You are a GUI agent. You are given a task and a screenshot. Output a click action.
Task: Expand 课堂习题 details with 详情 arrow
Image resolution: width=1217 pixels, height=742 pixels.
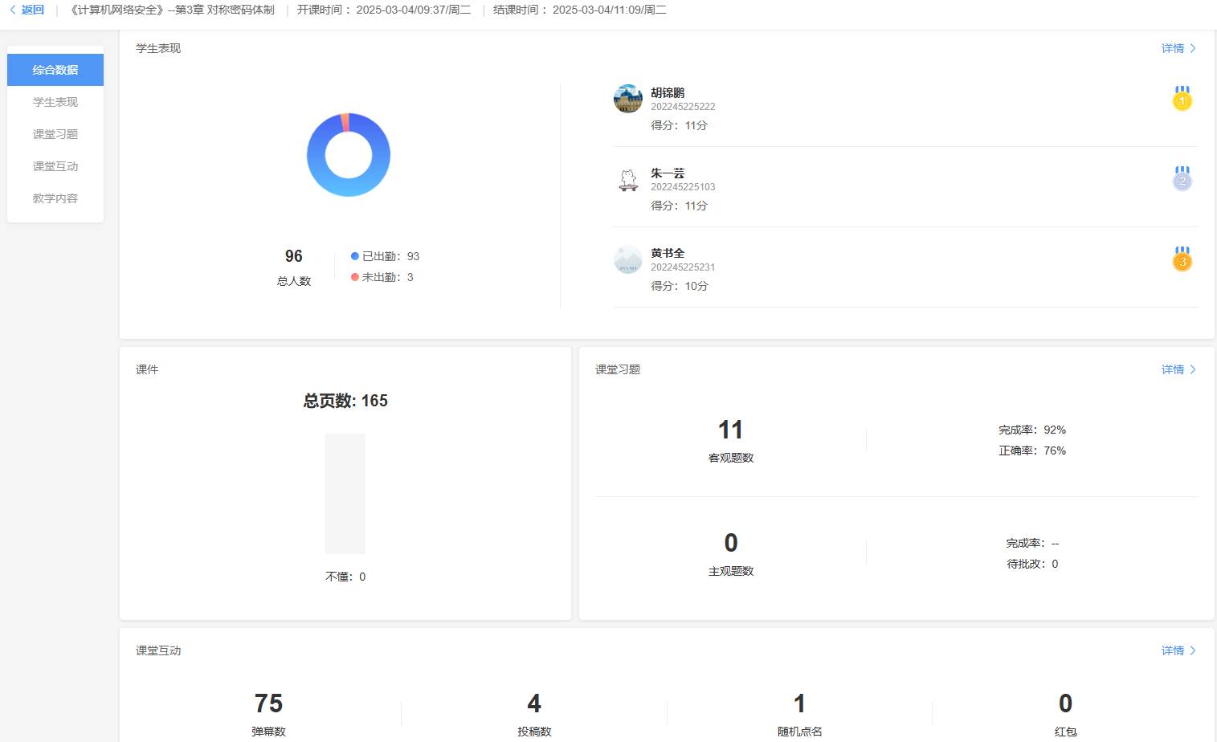(1192, 369)
